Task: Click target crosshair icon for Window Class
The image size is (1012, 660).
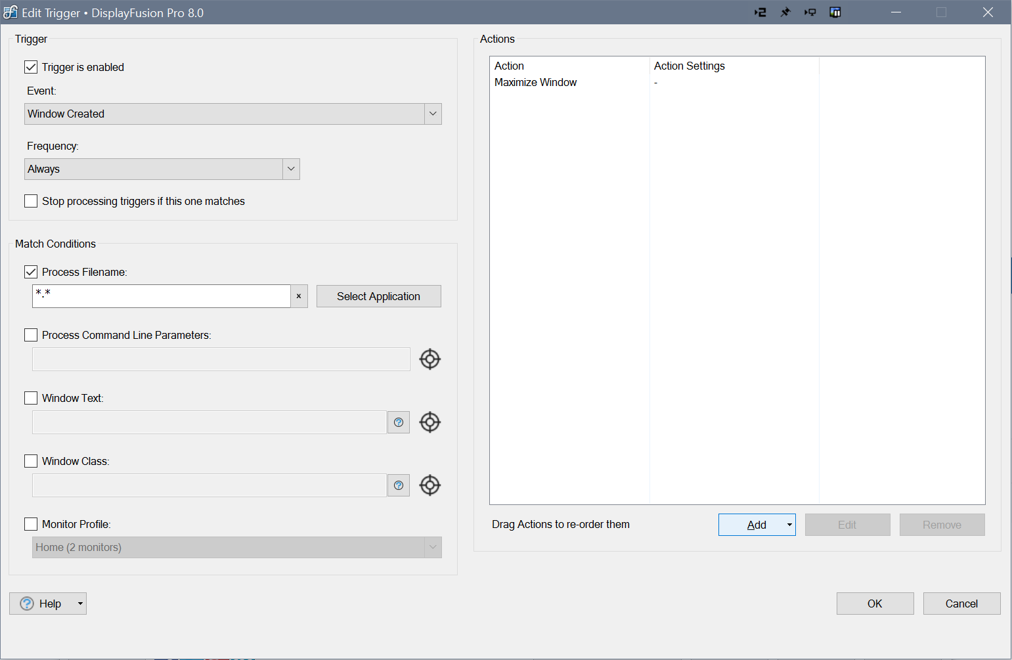Action: (x=429, y=485)
